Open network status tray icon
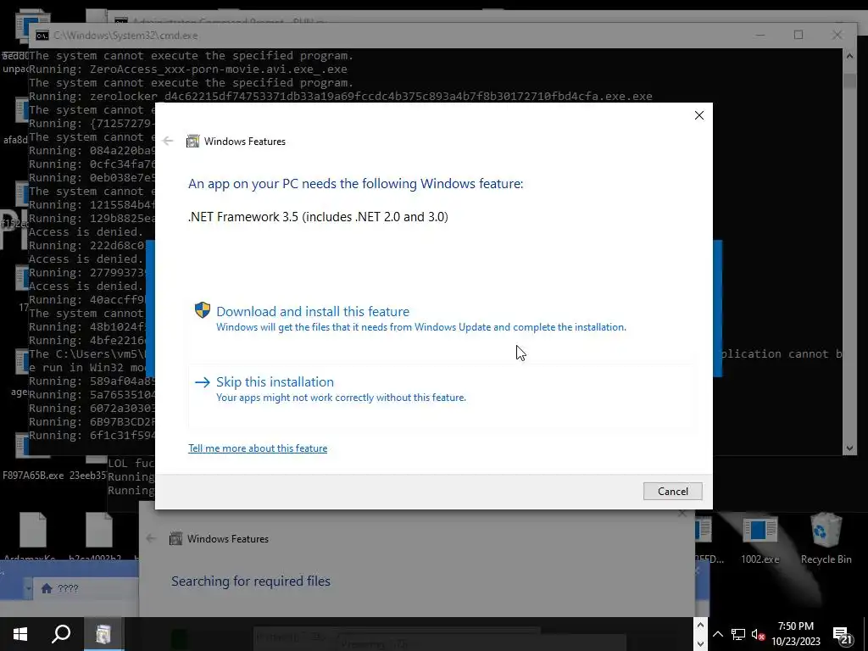 (x=738, y=634)
